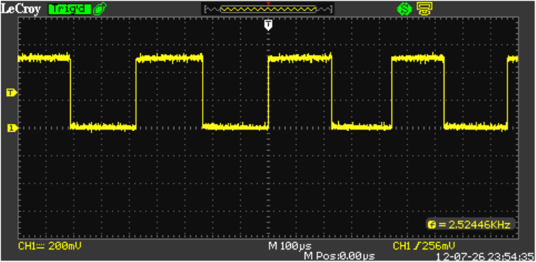Toggle the Trig'd trigger status indicator
Screen dimensions: 536x262
click(69, 9)
